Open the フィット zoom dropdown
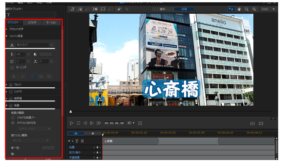This screenshot has width=285, height=163. point(268,9)
